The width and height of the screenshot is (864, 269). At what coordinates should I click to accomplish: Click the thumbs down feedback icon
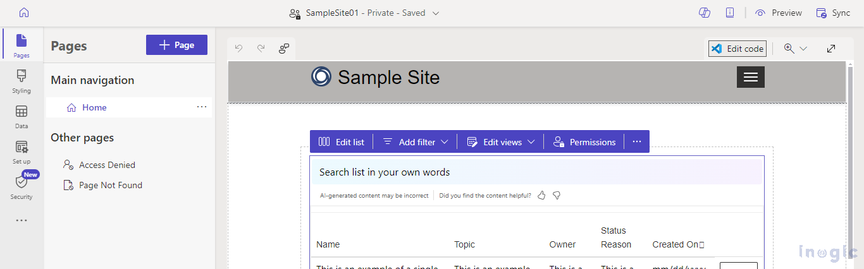(x=557, y=196)
